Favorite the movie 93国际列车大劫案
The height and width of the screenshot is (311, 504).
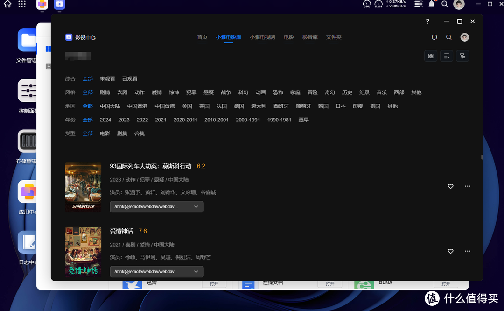pos(450,186)
